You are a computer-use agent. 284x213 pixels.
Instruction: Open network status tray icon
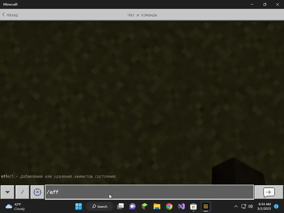click(x=244, y=206)
